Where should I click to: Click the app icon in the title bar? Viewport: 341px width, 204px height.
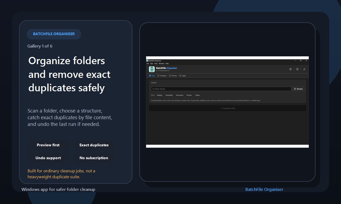coord(147,60)
